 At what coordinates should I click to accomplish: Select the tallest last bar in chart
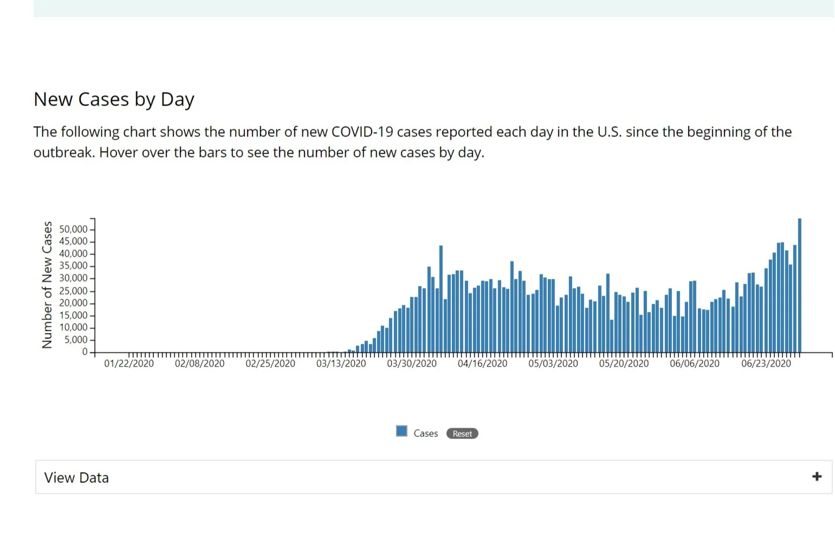click(800, 285)
